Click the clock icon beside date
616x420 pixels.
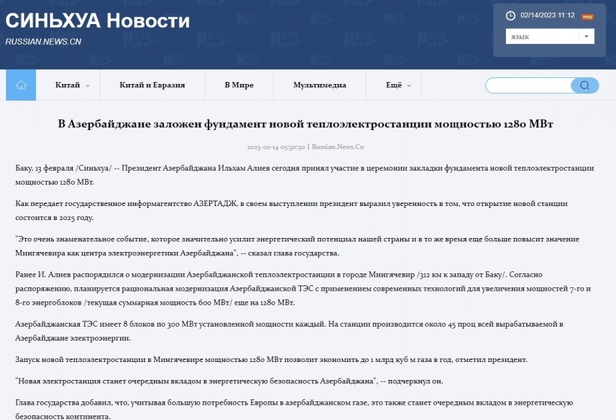click(511, 16)
